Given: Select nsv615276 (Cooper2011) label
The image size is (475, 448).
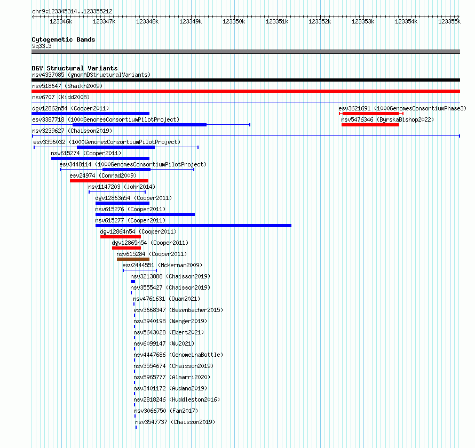Looking at the screenshot, I should click(130, 209).
